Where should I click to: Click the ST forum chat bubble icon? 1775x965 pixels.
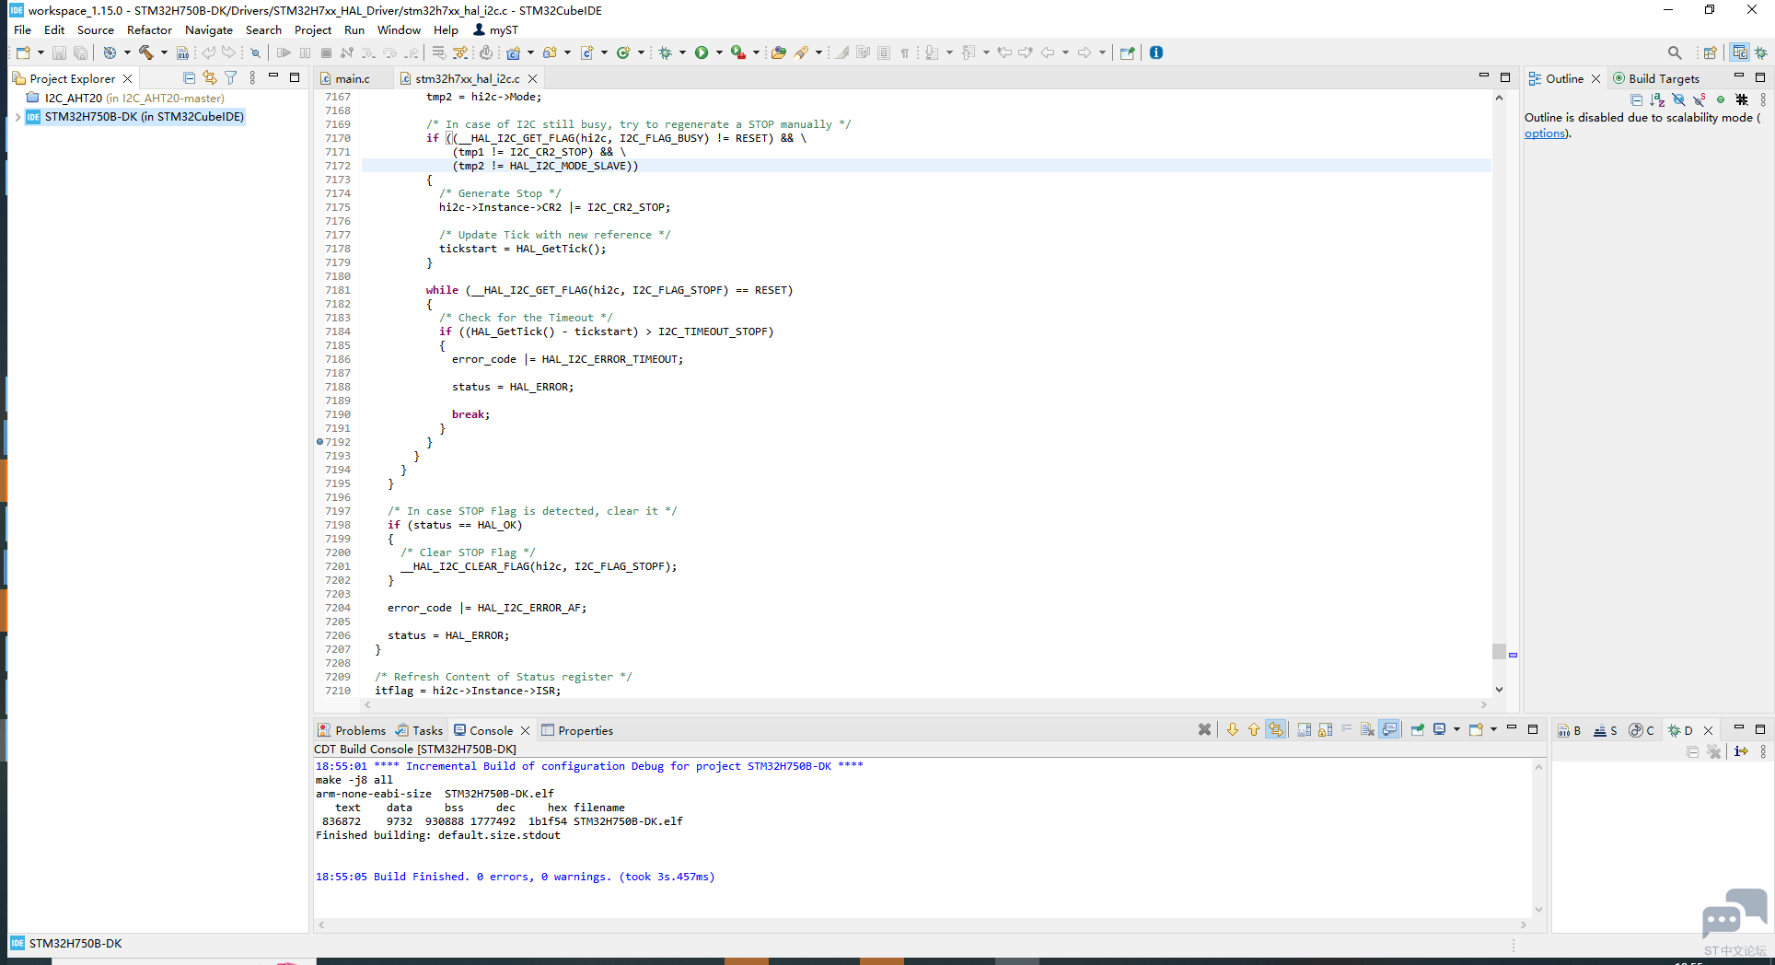click(x=1734, y=913)
